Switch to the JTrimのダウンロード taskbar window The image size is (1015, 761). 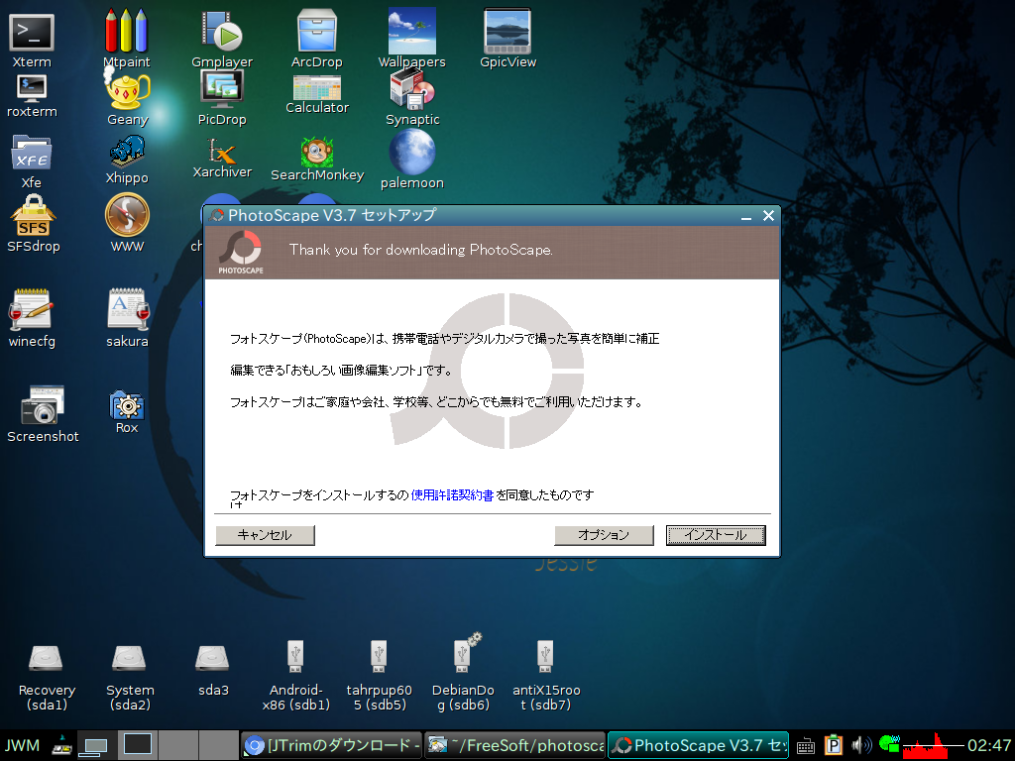(x=331, y=745)
